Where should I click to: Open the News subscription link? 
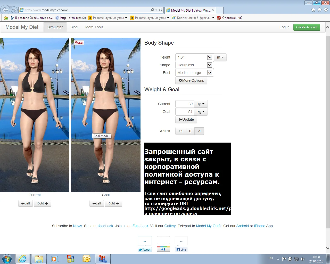coord(78,226)
